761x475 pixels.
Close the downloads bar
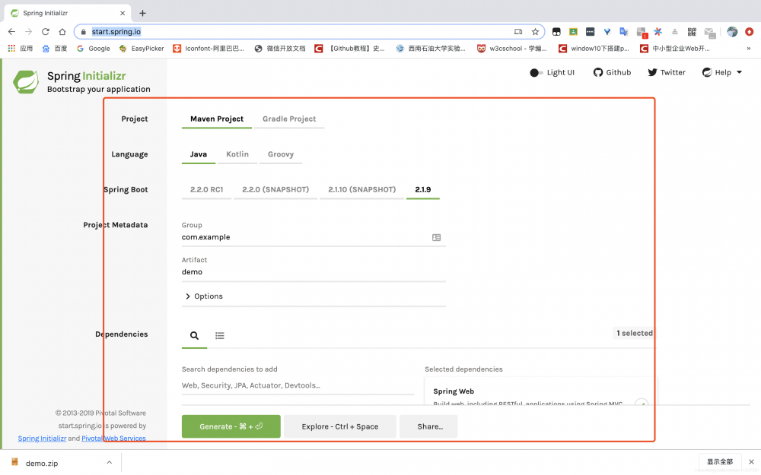pyautogui.click(x=751, y=462)
